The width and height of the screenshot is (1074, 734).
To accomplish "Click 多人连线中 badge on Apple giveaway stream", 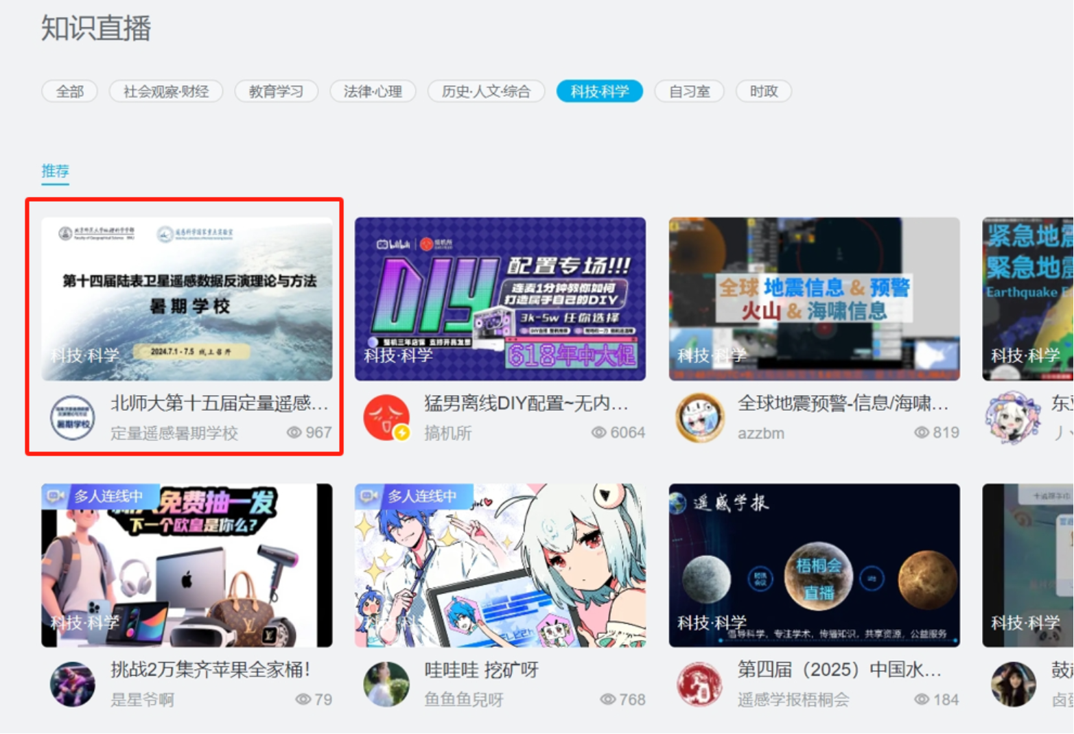I will point(100,496).
